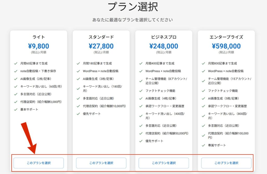267x174 pixels.
Task: Tap the checkmark next to 月間60記事まで生成
Action: pyautogui.click(x=16, y=63)
